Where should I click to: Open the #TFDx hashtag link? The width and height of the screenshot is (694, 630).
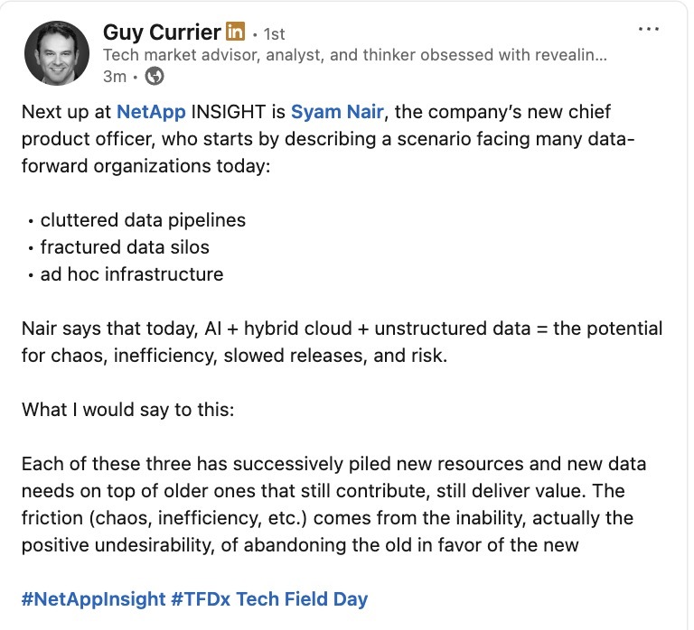201,598
